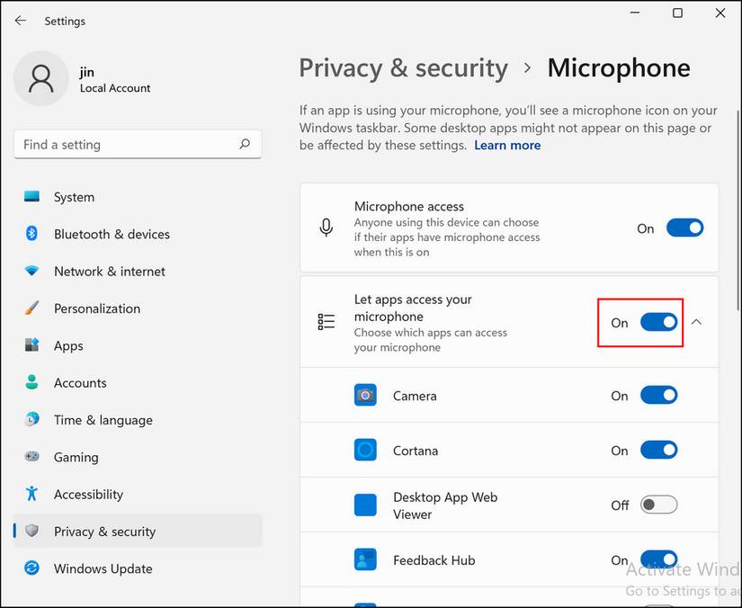742x608 pixels.
Task: Click the Personalization paintbrush icon
Action: 32,308
